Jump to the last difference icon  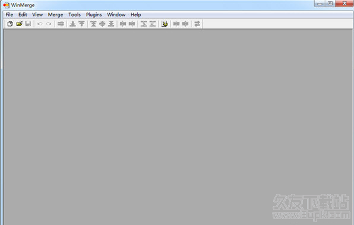click(x=111, y=24)
